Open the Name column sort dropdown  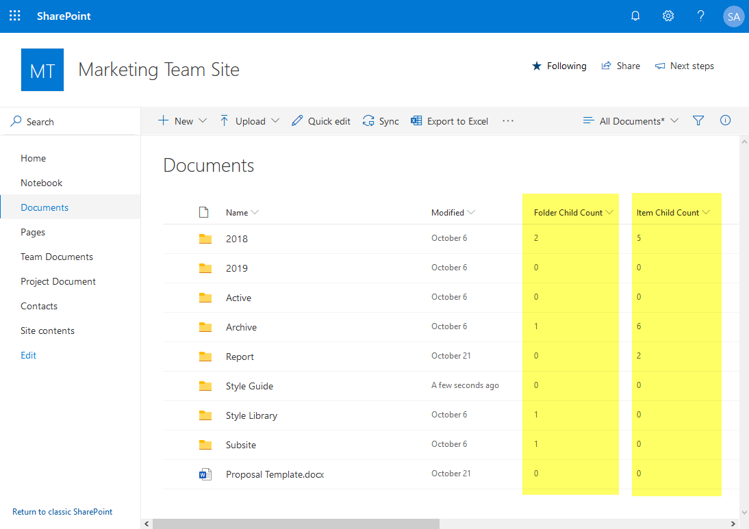click(x=256, y=212)
